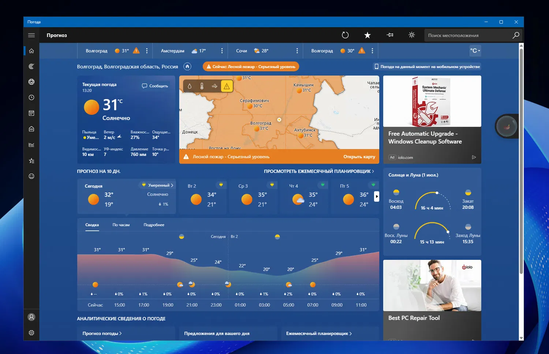Open the Best PC Repair Tool ad
The image size is (549, 354).
tap(432, 300)
